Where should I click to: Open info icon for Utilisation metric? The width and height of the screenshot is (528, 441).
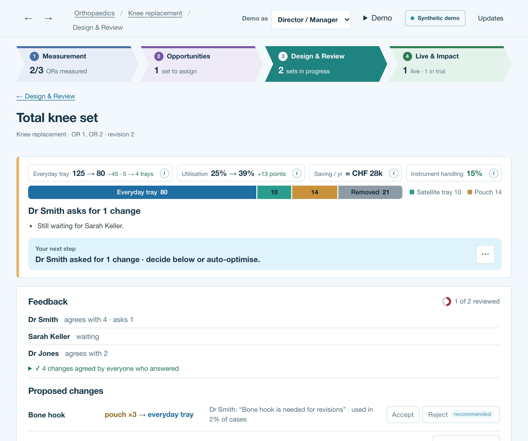point(297,173)
